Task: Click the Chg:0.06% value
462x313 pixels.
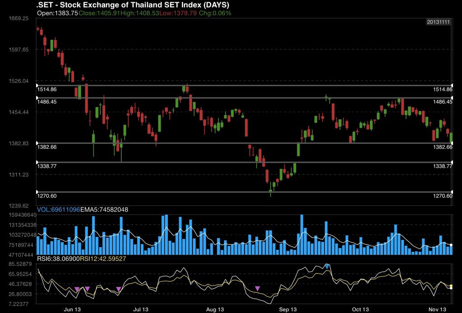Action: point(215,13)
